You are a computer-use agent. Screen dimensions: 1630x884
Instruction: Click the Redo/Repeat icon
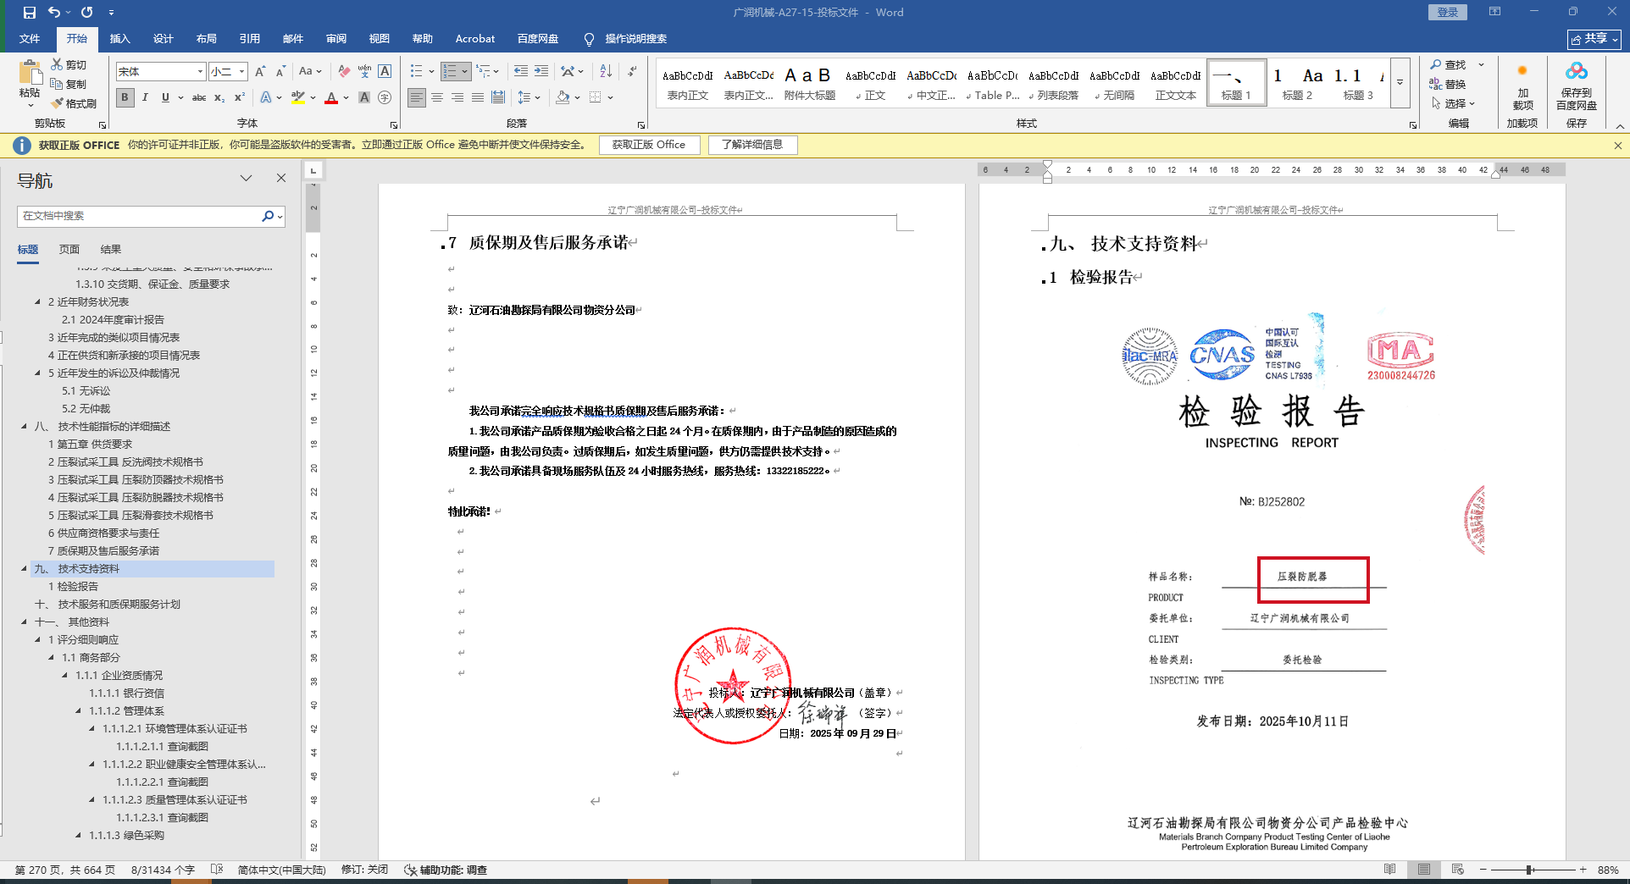(x=87, y=13)
